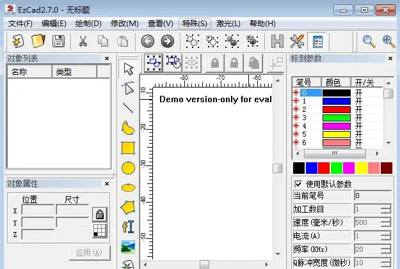Select the bitmap image tool
The width and height of the screenshot is (400, 269).
click(x=128, y=247)
